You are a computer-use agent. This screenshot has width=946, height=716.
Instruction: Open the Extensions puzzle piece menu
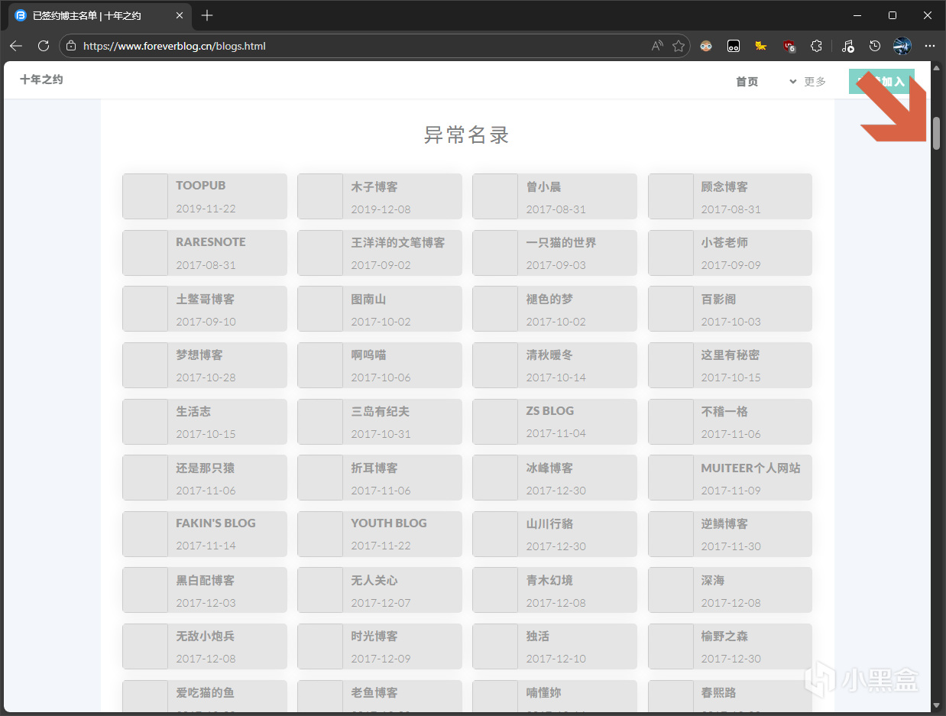point(816,46)
